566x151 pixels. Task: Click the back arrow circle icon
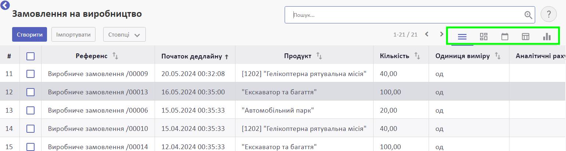pos(5,5)
